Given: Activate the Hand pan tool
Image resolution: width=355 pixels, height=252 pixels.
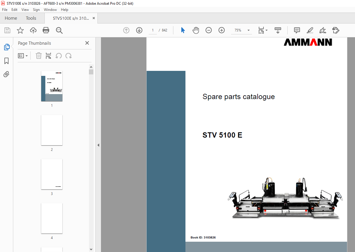Looking at the screenshot, I should (x=196, y=30).
